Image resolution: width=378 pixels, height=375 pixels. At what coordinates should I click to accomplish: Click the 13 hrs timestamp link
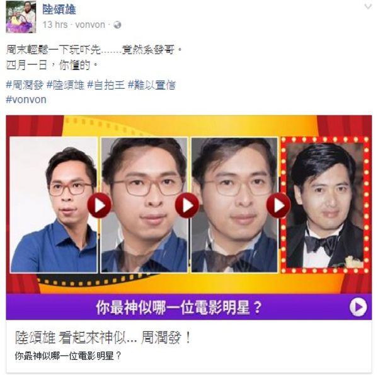pyautogui.click(x=55, y=25)
